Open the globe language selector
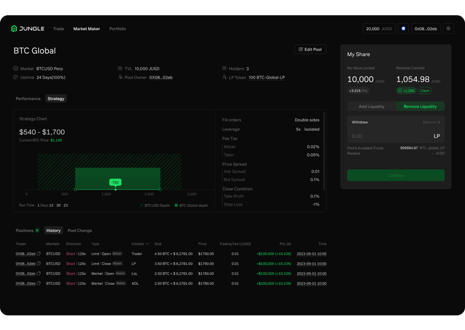 pos(448,29)
